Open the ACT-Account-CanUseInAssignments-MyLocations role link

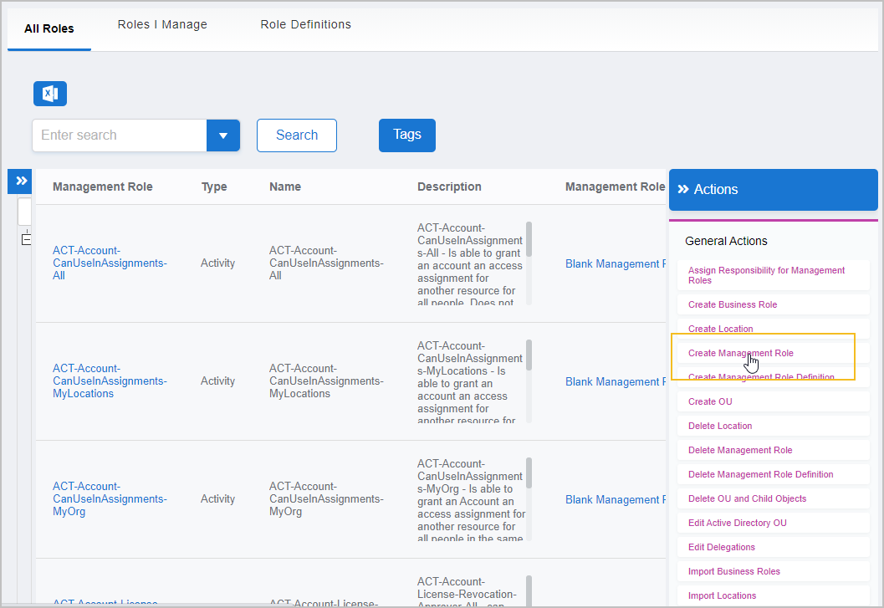point(110,381)
